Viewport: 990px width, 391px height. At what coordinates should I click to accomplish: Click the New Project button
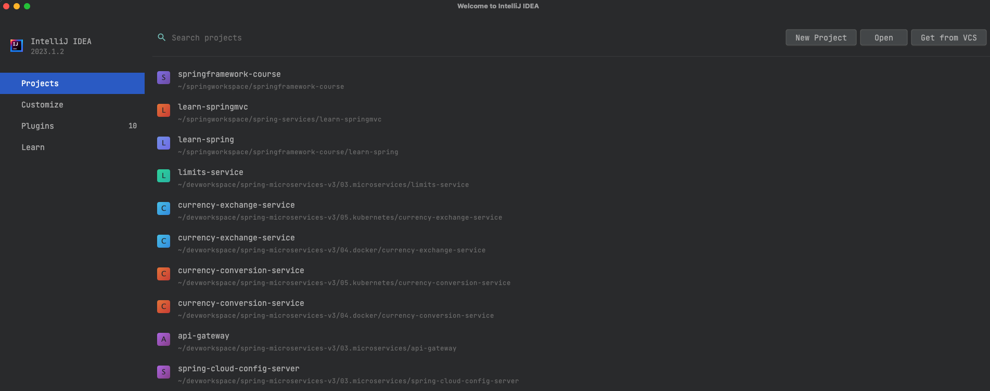(821, 37)
